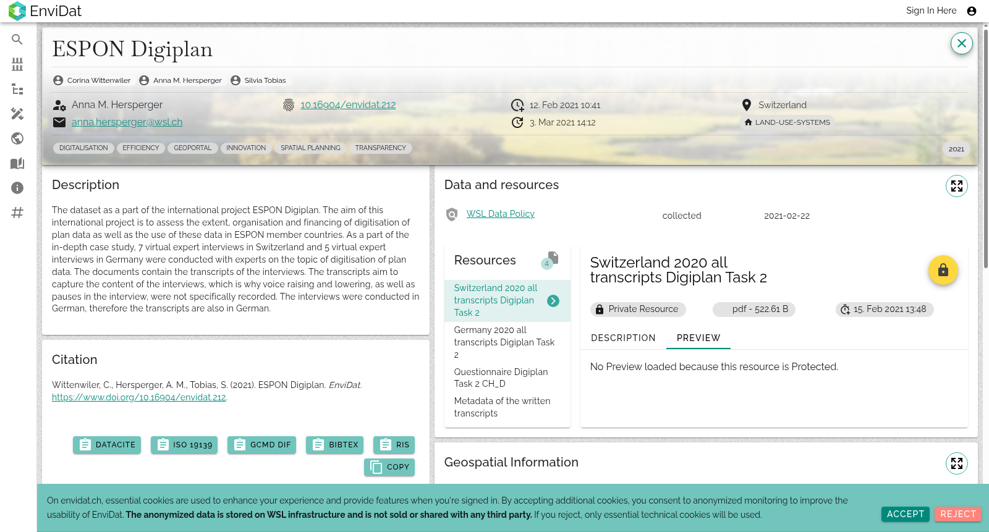Reject cookies with REJECT button
The width and height of the screenshot is (989, 532).
958,514
